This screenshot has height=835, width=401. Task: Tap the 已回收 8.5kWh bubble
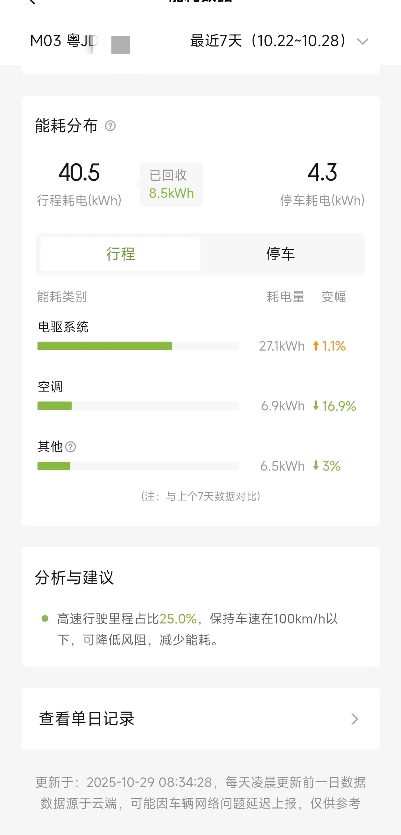pyautogui.click(x=172, y=184)
